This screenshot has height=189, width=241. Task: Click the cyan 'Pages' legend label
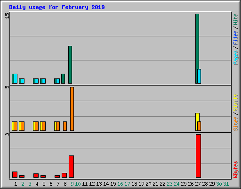tap(235, 58)
